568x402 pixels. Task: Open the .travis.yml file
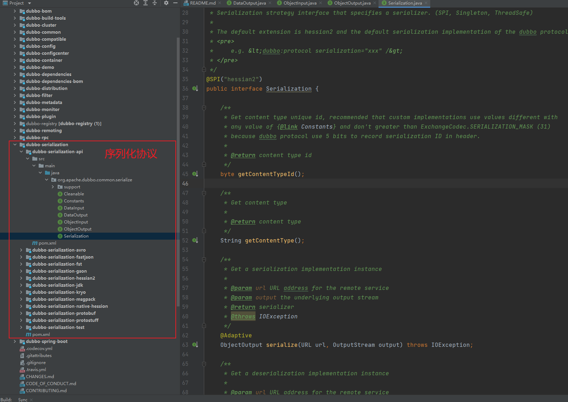point(36,370)
